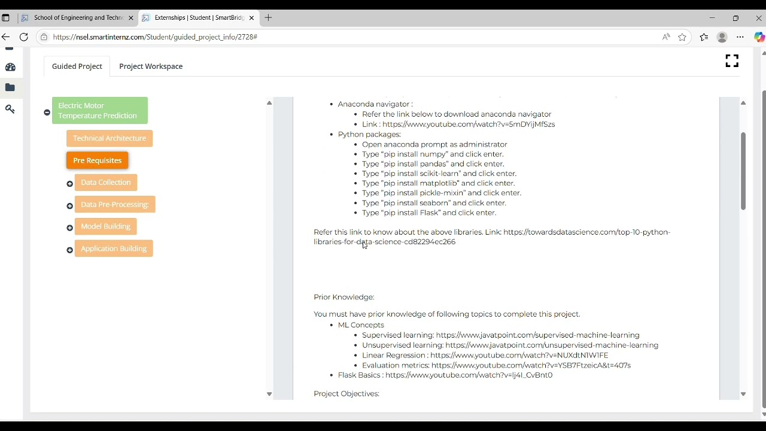The height and width of the screenshot is (431, 766).
Task: Expand the Application Building section
Action: [x=69, y=250]
